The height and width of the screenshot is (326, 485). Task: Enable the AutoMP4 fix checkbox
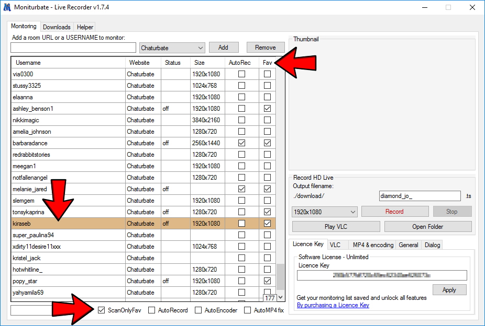coord(247,310)
